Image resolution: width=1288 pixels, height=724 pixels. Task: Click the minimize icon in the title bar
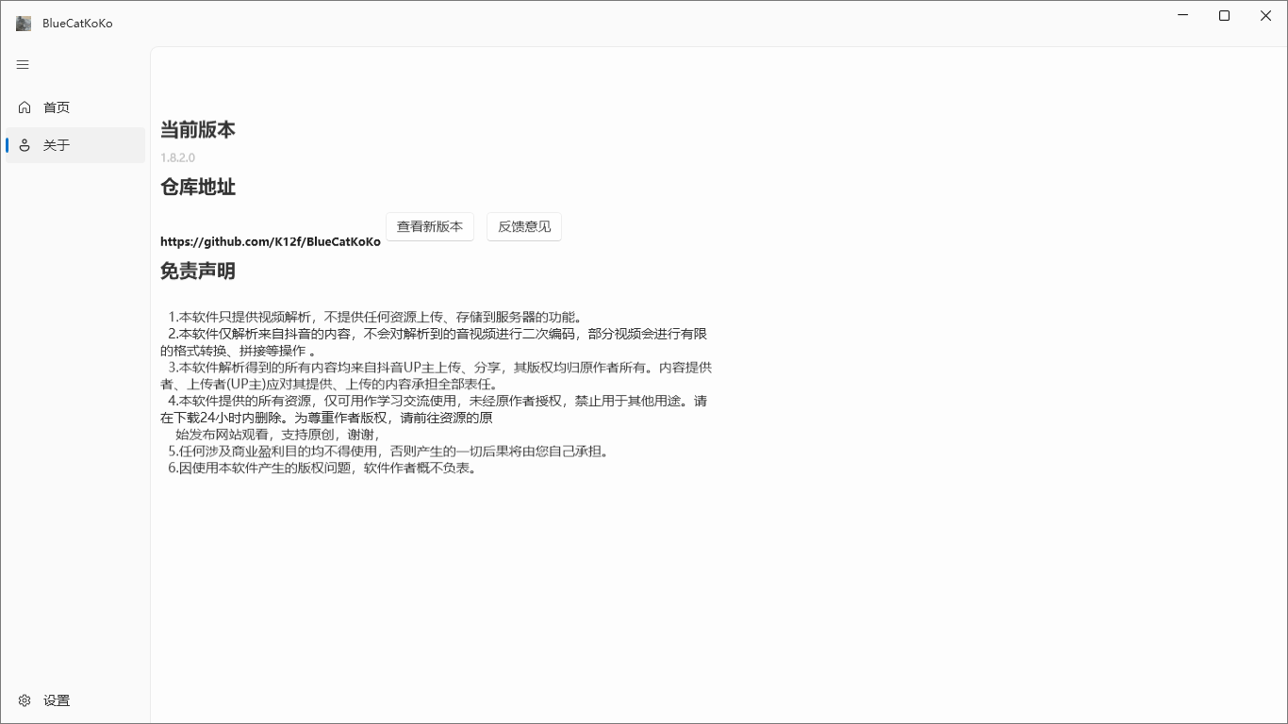point(1182,15)
